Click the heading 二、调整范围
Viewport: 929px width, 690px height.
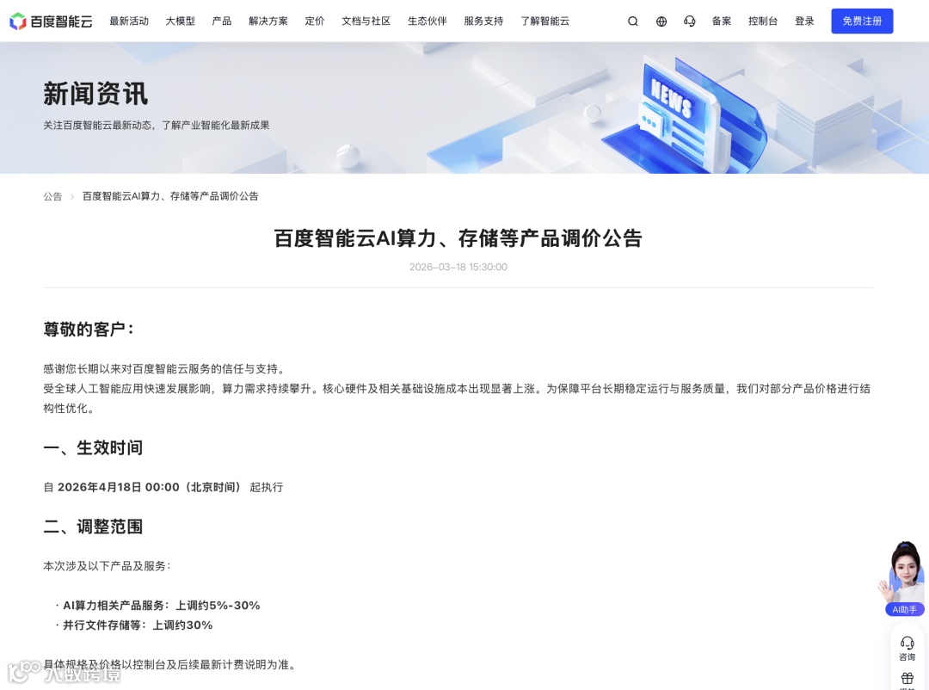tap(93, 527)
